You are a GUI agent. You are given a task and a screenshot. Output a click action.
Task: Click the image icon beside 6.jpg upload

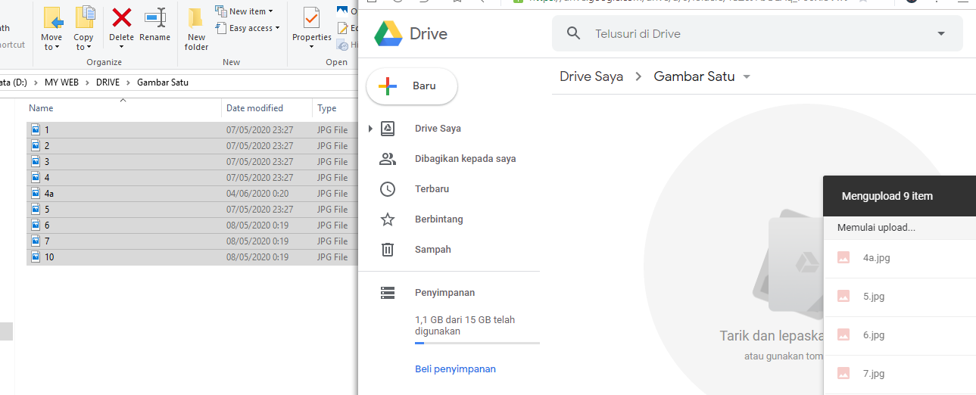tap(843, 335)
